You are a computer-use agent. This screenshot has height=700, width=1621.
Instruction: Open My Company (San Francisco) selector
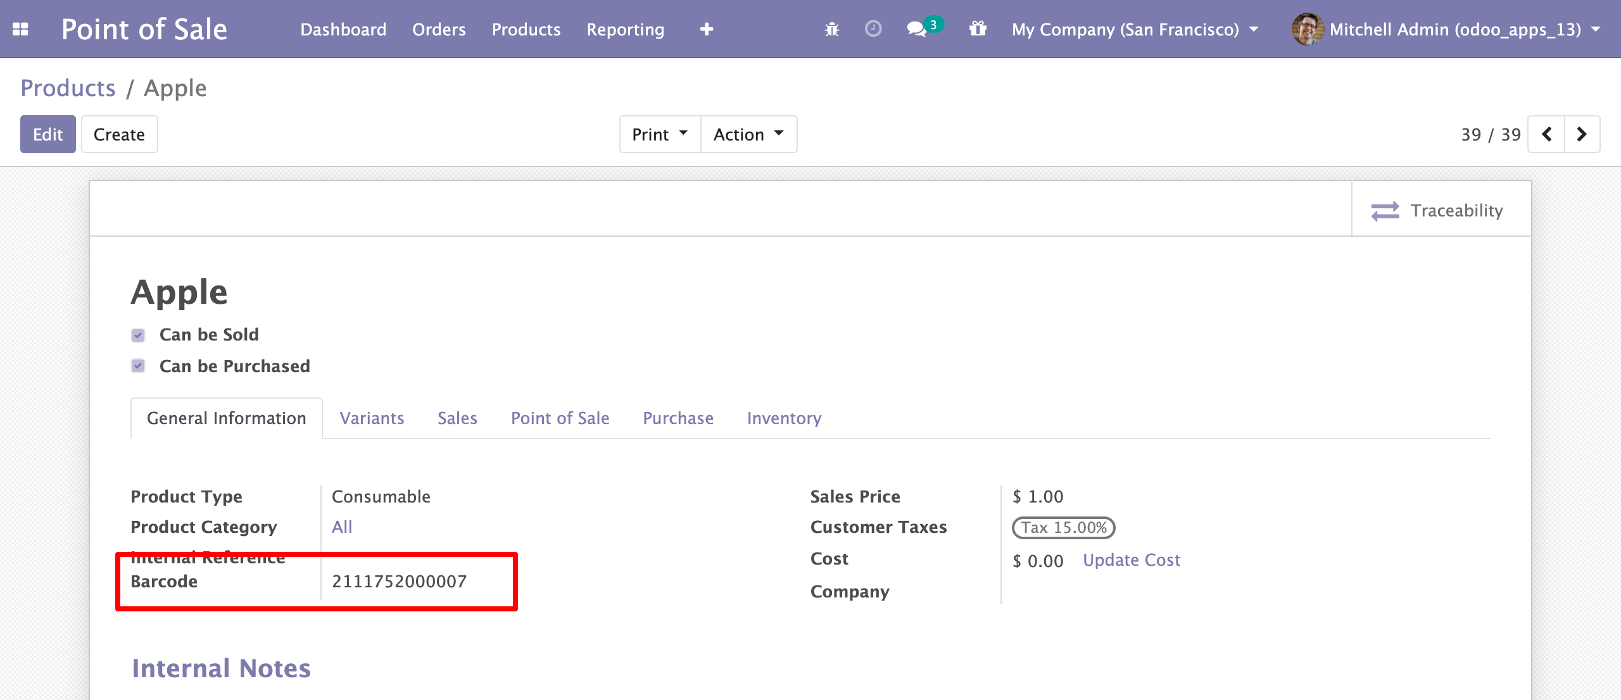point(1134,29)
